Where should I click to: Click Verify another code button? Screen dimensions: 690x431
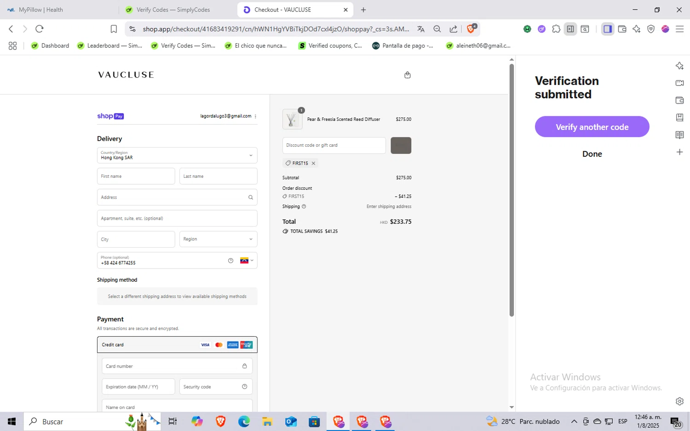[x=592, y=127]
